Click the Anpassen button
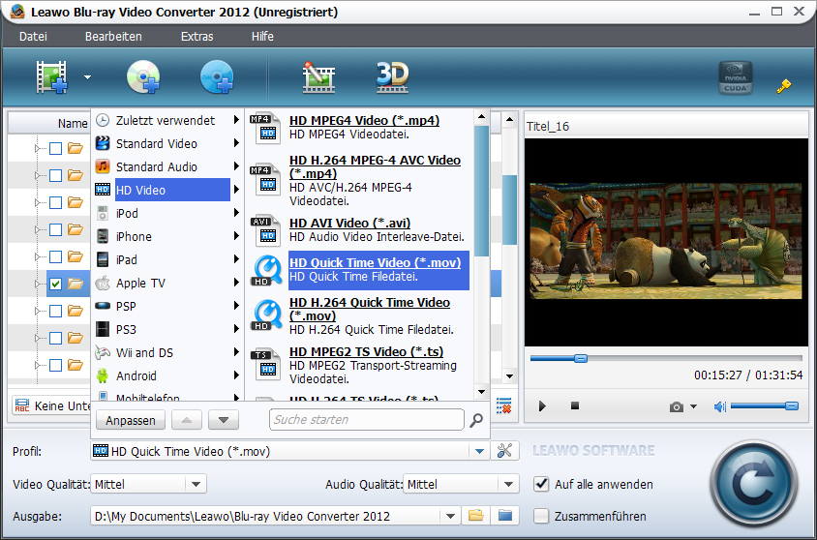The width and height of the screenshot is (817, 540). tap(130, 420)
